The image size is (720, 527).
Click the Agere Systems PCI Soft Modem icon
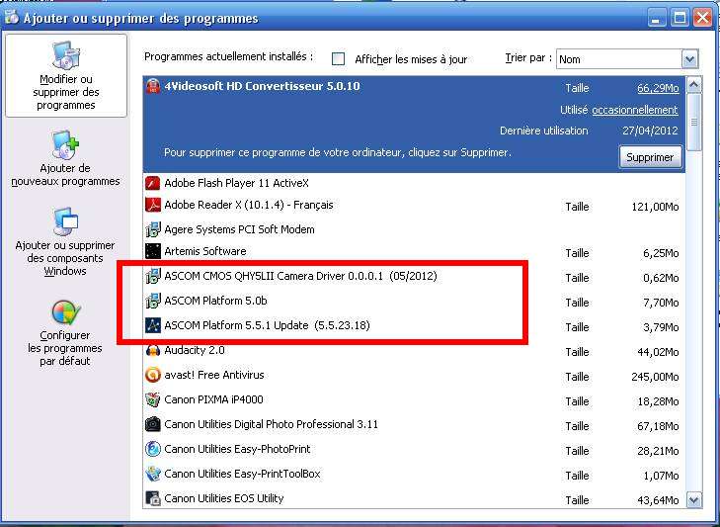coord(153,229)
